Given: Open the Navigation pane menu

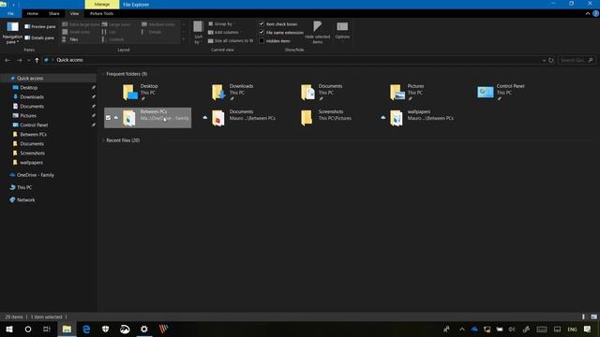Looking at the screenshot, I should pos(12,33).
